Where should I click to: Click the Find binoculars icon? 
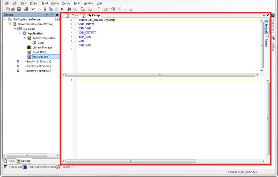pyautogui.click(x=69, y=9)
